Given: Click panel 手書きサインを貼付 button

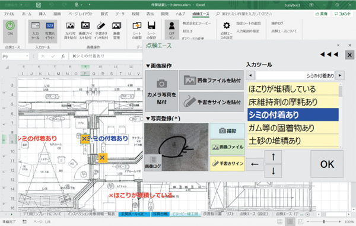Looking at the screenshot, I should click(x=211, y=102).
